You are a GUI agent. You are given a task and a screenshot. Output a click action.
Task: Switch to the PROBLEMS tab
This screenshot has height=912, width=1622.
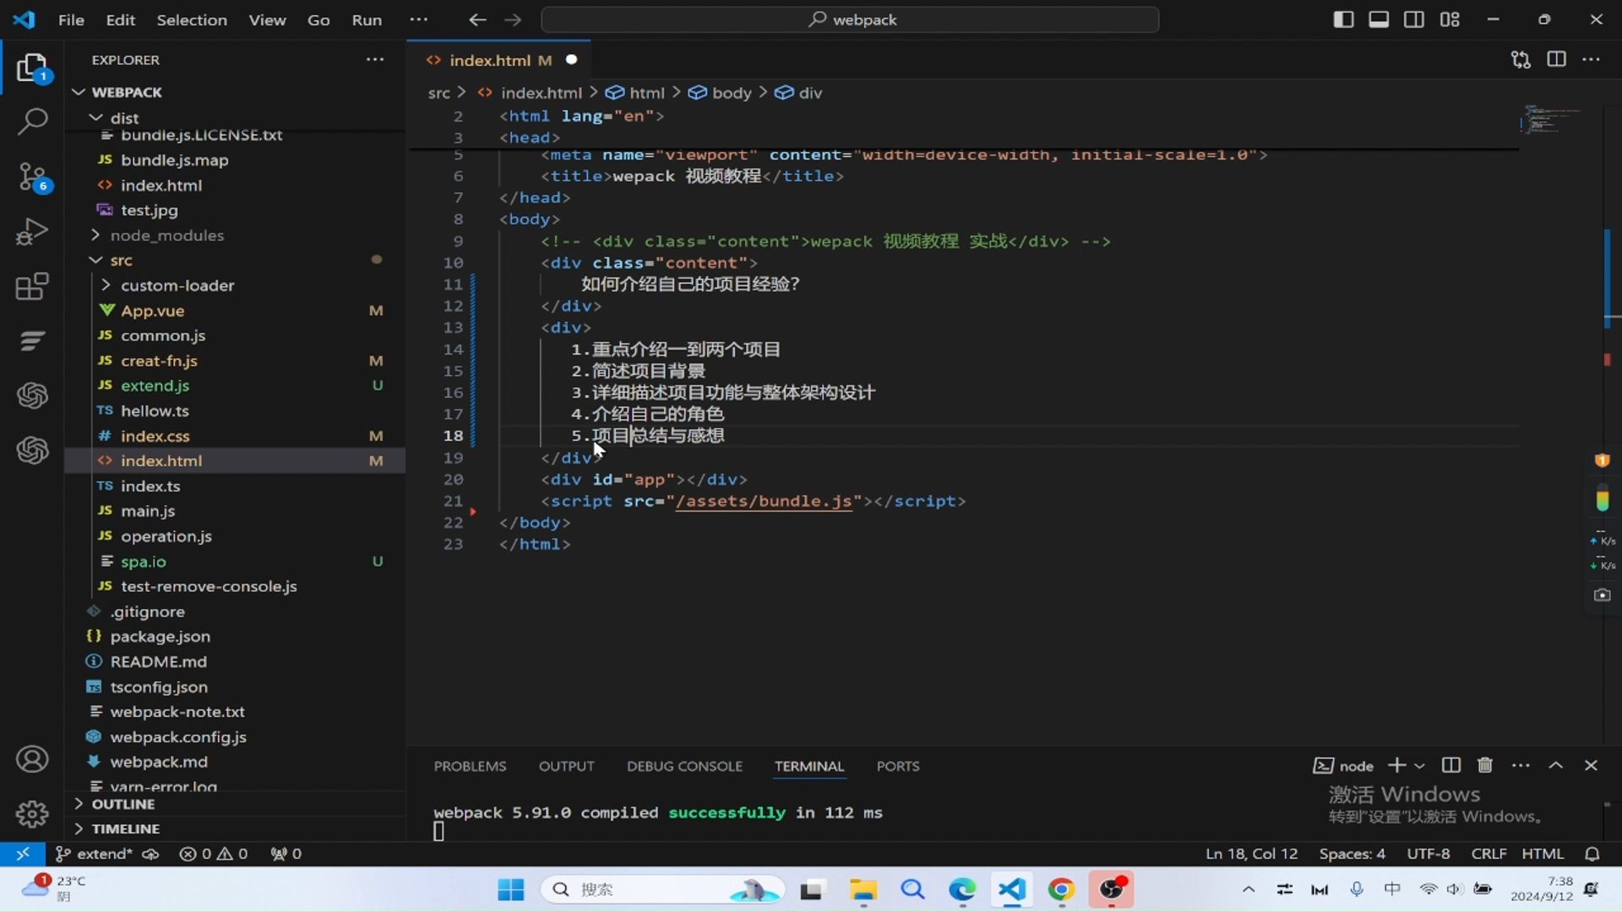470,766
